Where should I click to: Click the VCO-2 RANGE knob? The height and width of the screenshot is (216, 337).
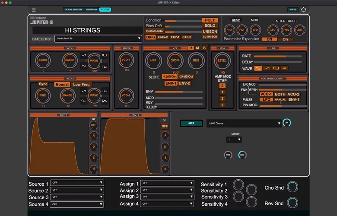pyautogui.click(x=68, y=95)
